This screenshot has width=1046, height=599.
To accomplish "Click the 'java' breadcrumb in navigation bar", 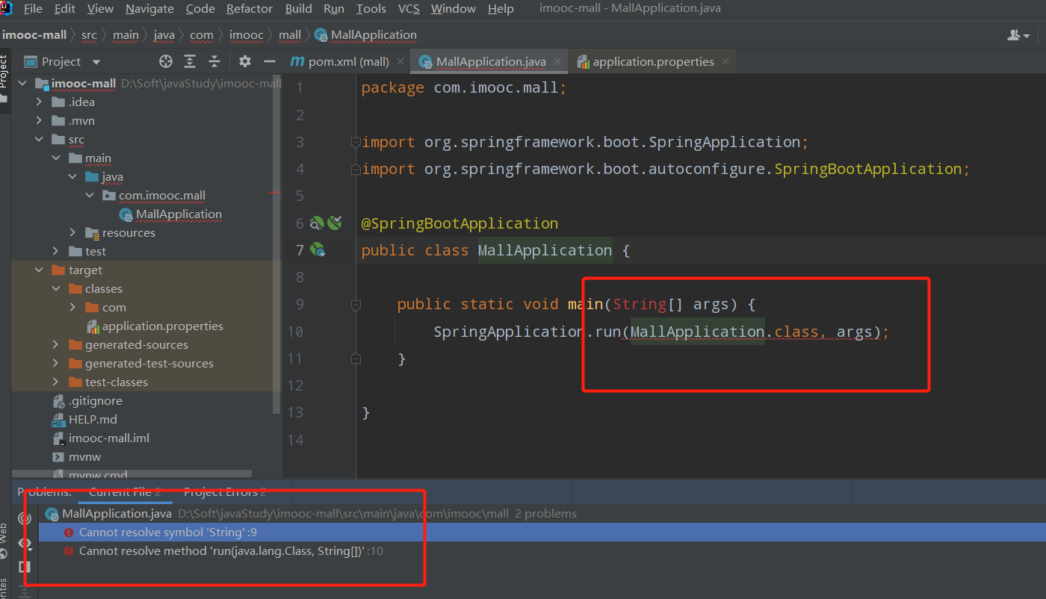I will [164, 35].
